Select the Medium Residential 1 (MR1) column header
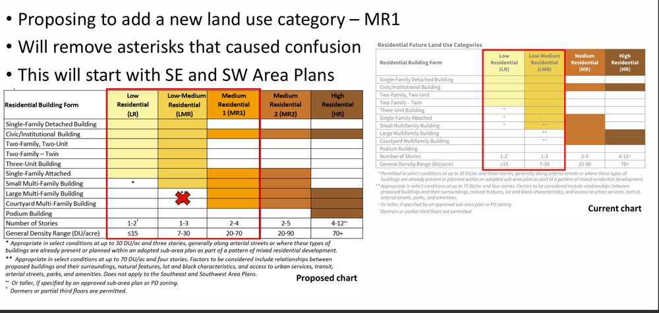 (x=234, y=104)
